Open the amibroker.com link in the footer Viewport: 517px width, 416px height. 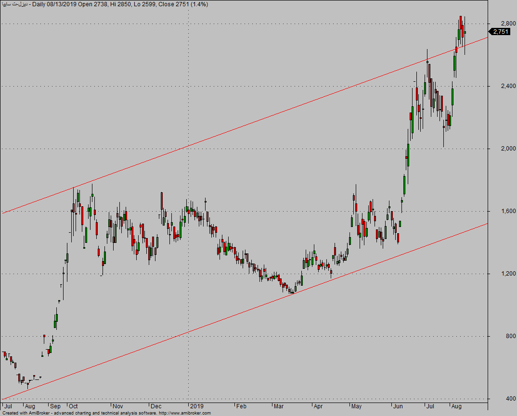click(185, 413)
